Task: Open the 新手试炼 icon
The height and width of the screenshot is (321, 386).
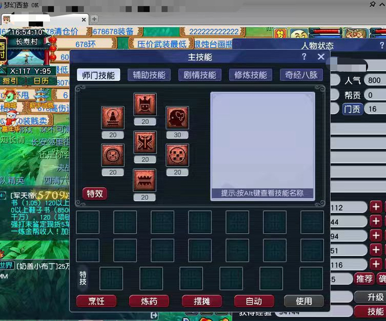Action: (42, 99)
